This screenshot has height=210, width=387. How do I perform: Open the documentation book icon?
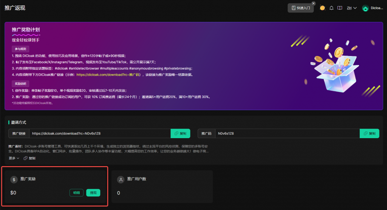pos(340,8)
